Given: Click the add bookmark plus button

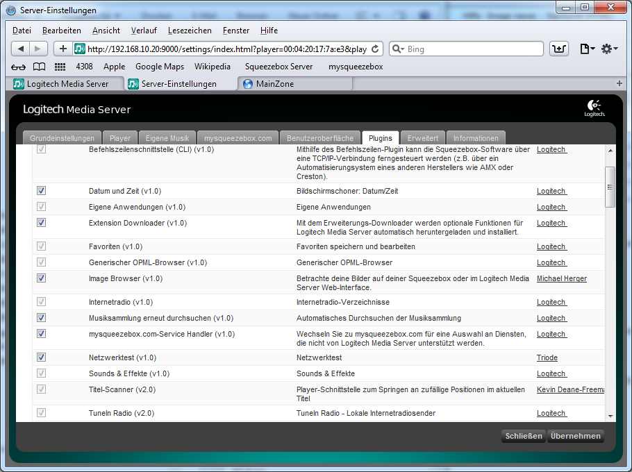Looking at the screenshot, I should tap(63, 49).
